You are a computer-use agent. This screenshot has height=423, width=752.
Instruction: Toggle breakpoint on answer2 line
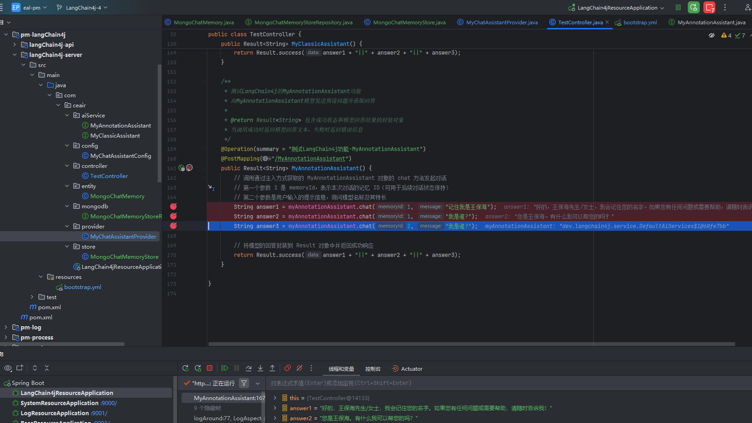point(173,216)
